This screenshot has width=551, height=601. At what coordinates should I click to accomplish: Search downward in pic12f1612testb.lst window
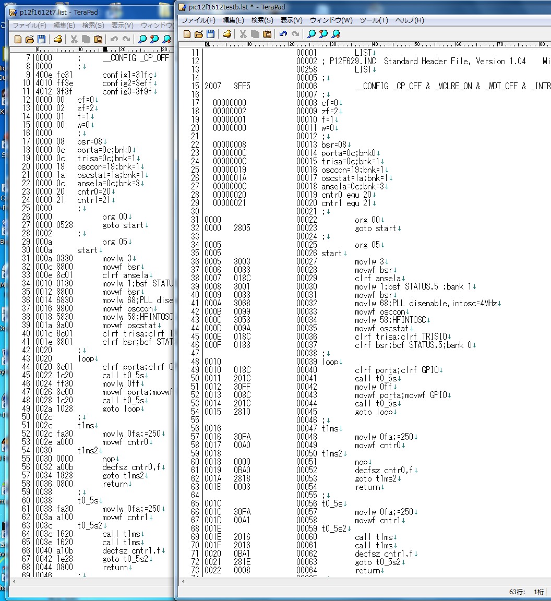click(336, 34)
